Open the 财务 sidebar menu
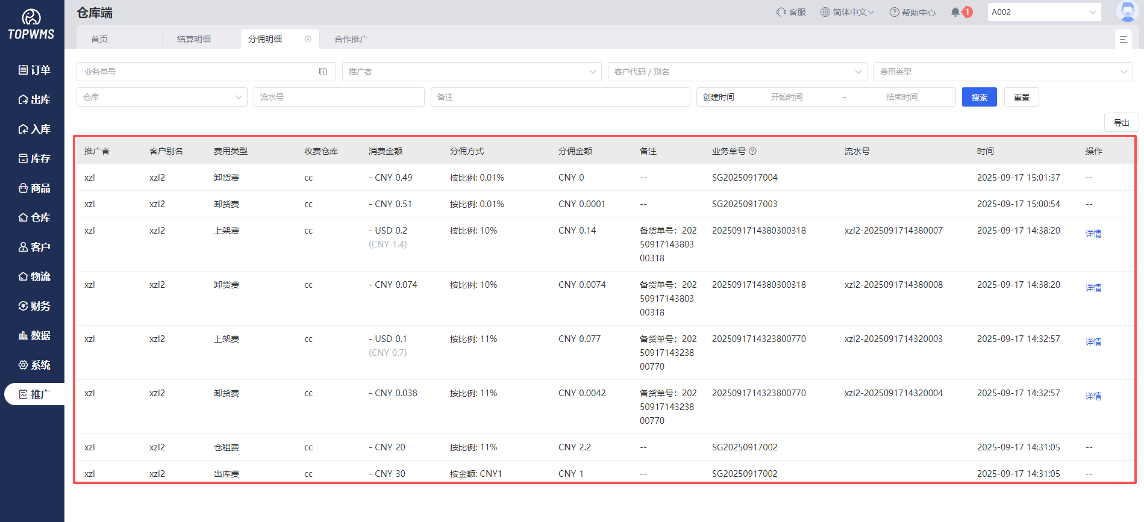 click(x=34, y=306)
